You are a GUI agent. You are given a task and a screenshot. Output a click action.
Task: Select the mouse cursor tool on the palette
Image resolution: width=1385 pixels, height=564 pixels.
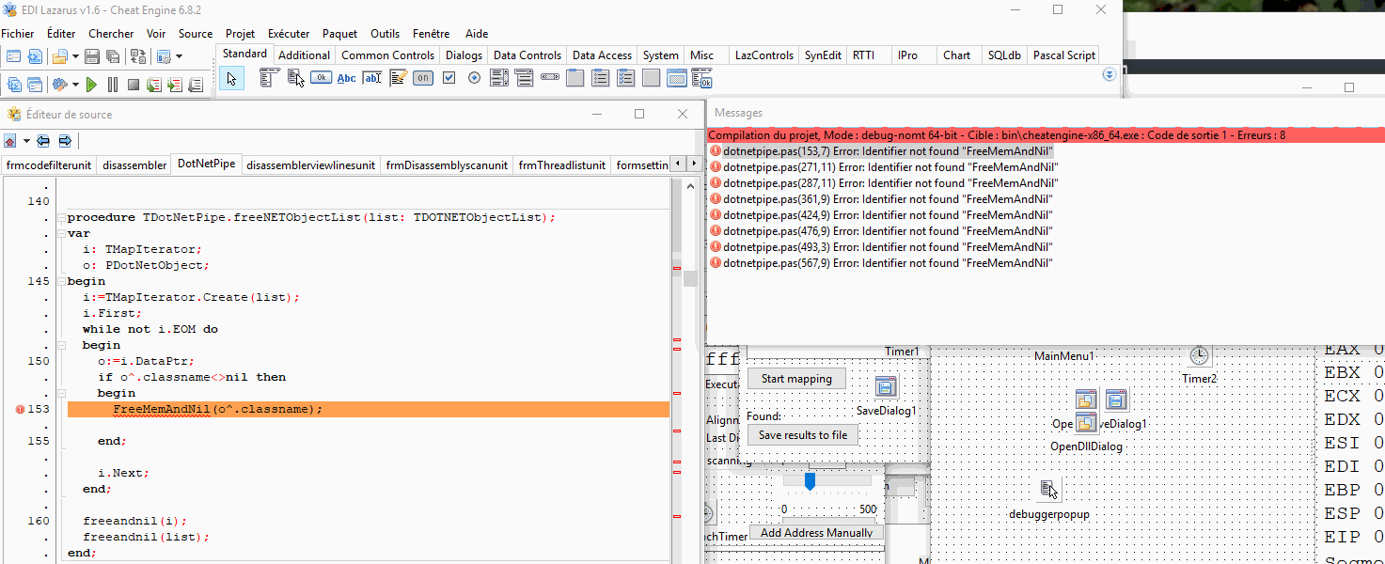pos(231,78)
